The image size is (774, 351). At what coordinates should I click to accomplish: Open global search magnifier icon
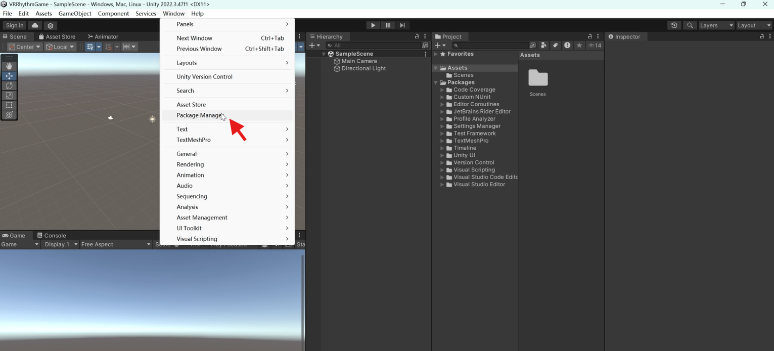[690, 25]
